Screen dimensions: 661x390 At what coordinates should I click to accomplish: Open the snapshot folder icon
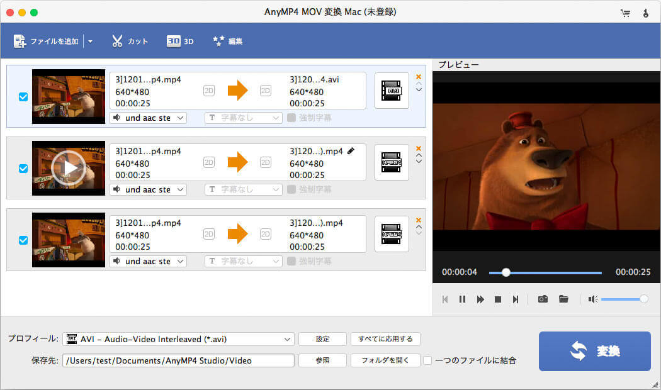[563, 299]
